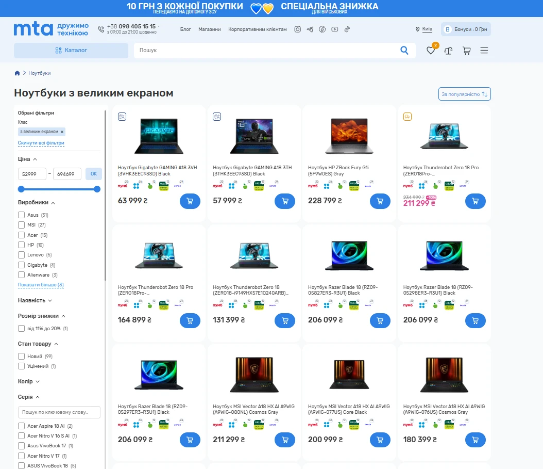Screen dimensions: 543x469
Task: Open the shopping cart in header
Action: click(466, 51)
